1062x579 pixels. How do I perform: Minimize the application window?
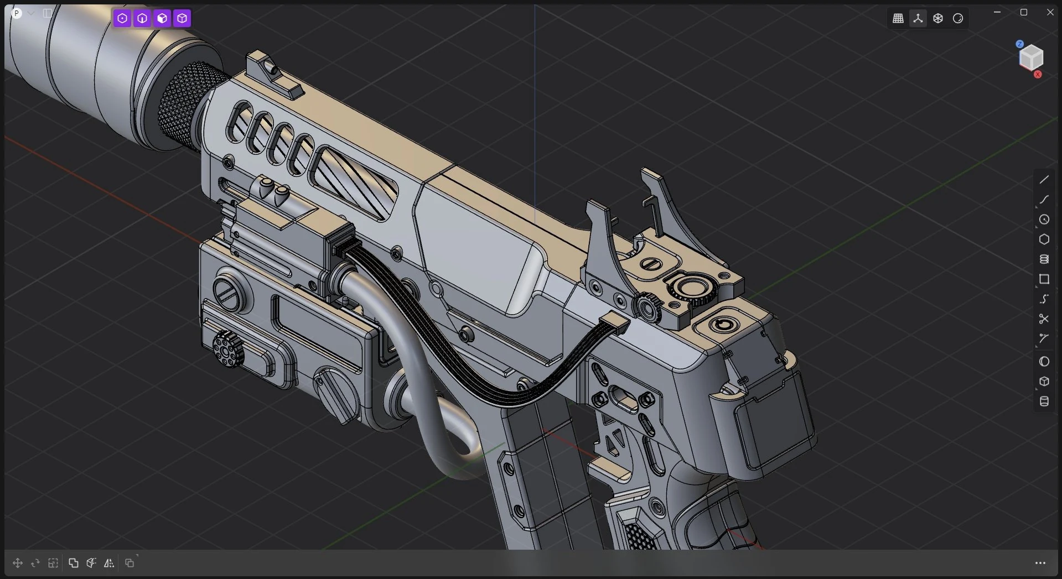pos(997,12)
